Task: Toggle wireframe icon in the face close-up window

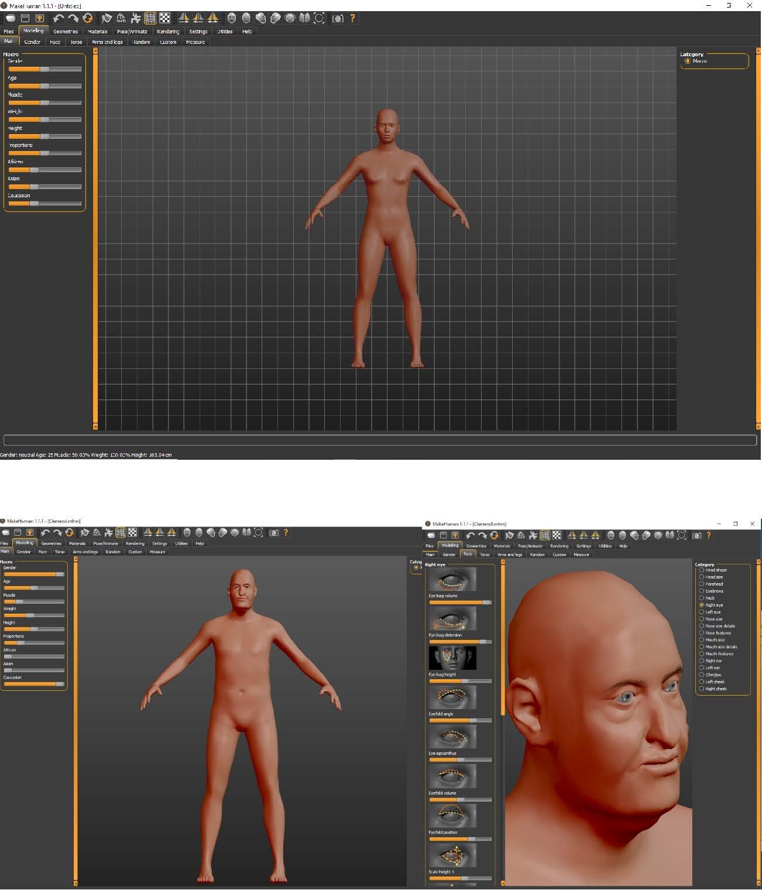Action: click(x=521, y=535)
